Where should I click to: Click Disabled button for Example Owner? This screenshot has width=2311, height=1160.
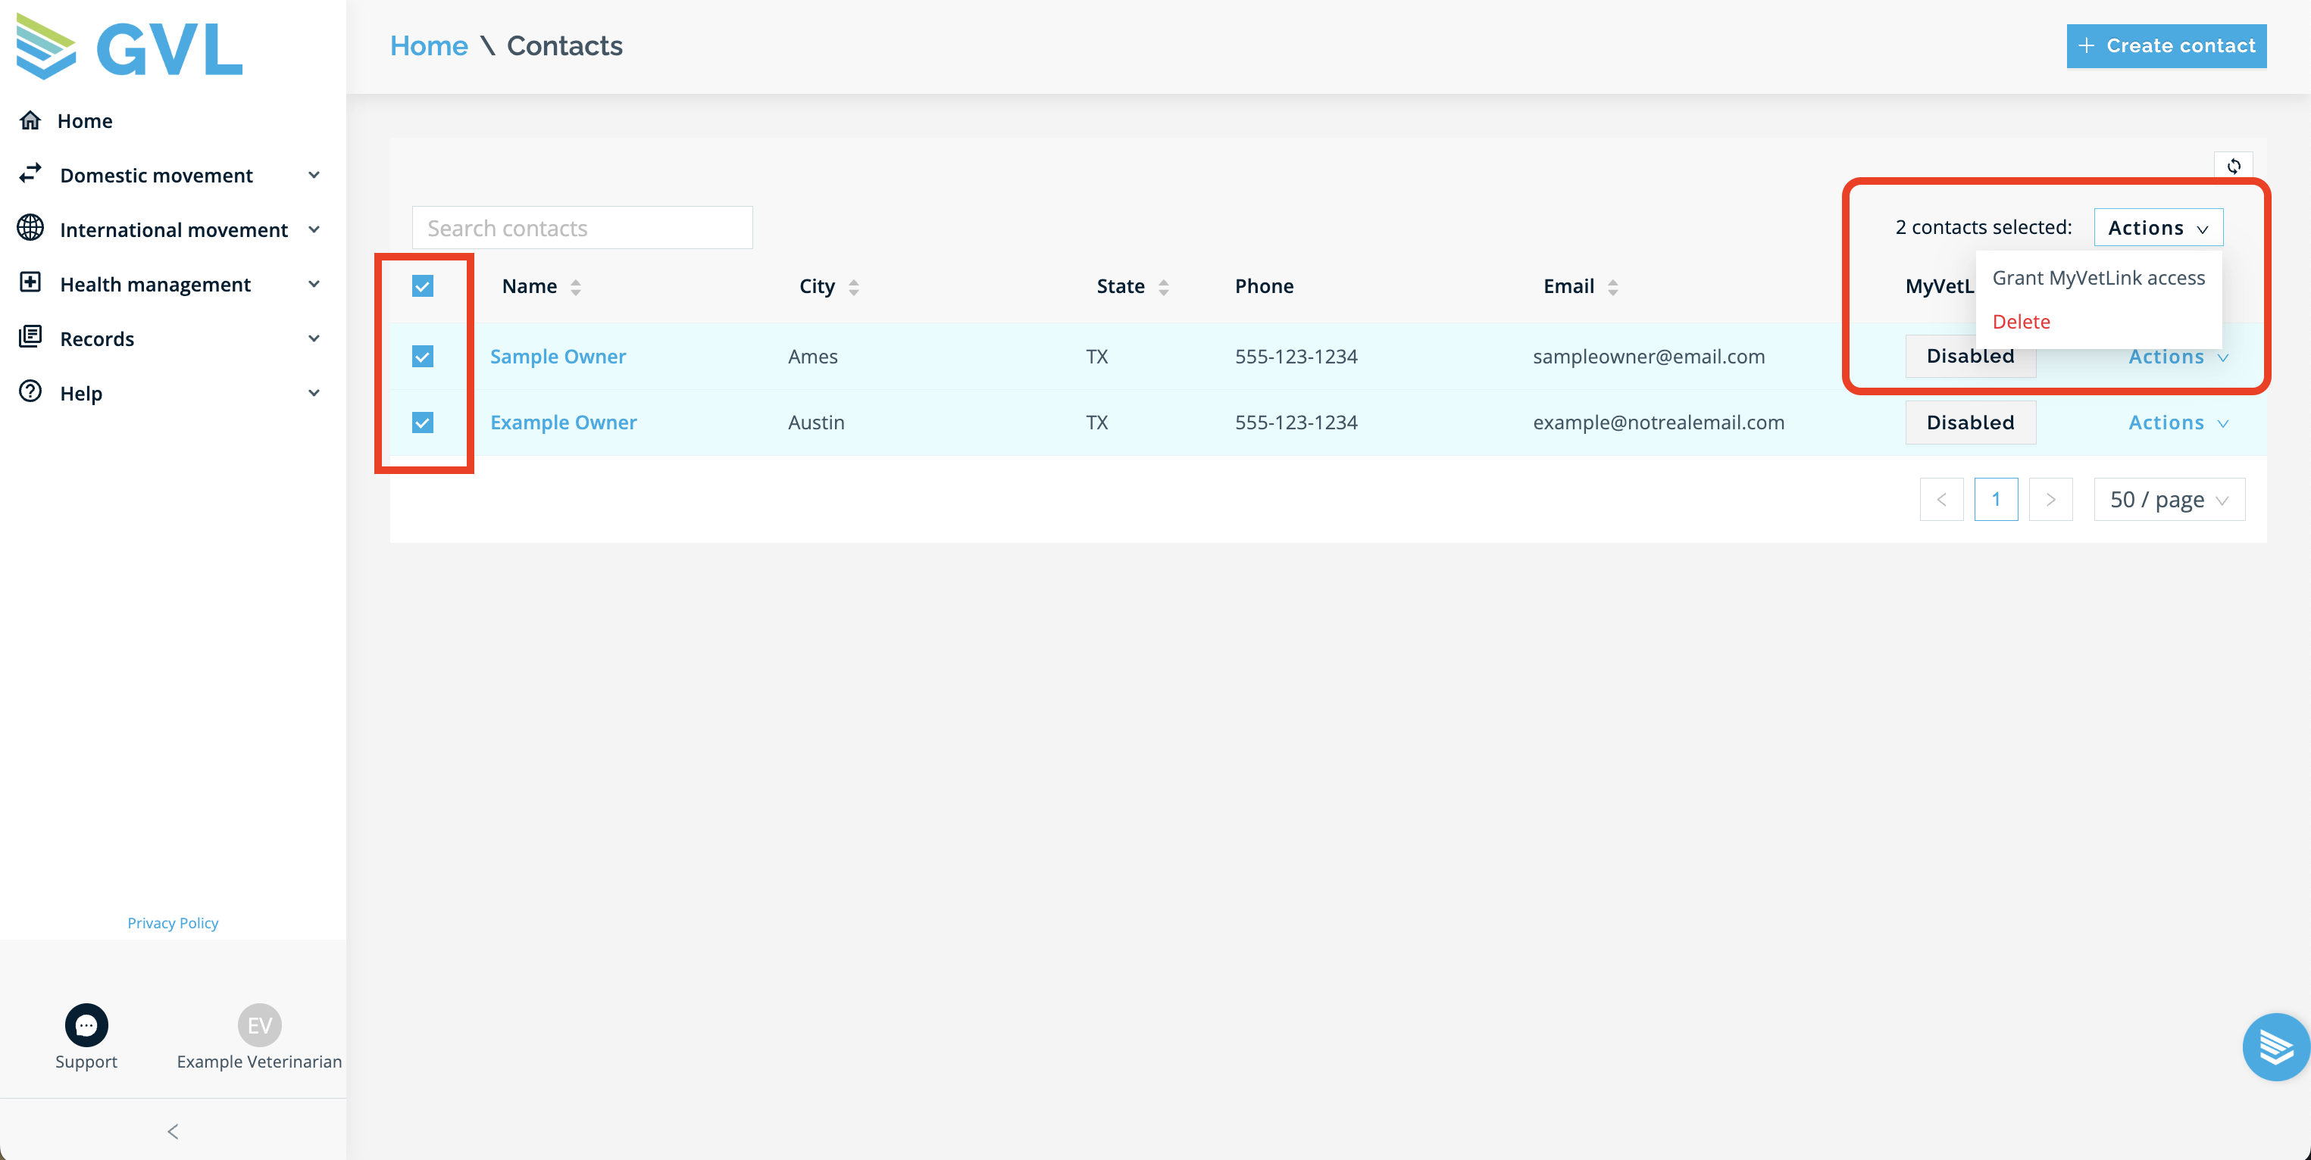point(1970,423)
